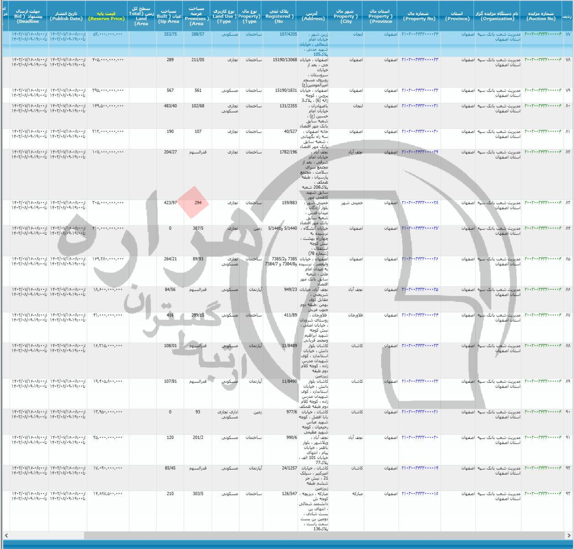Open property number link in row 78

(420, 60)
